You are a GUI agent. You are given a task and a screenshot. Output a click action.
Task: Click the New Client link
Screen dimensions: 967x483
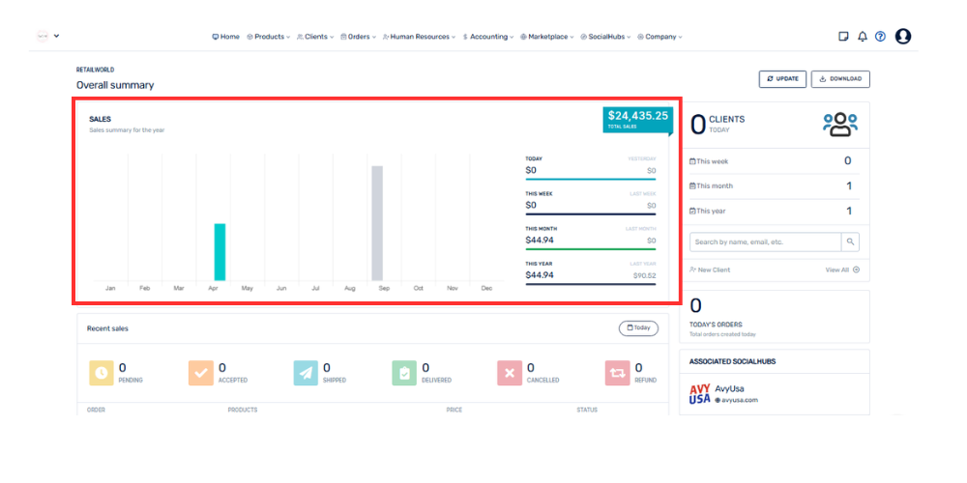(710, 270)
